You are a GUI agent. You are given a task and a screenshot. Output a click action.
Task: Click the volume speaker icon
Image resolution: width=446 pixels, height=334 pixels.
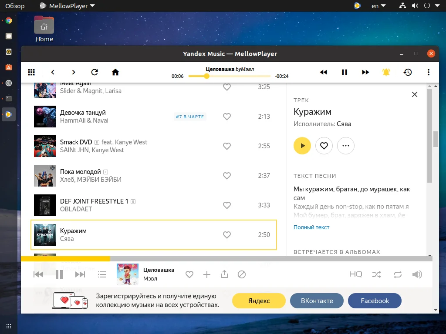417,274
